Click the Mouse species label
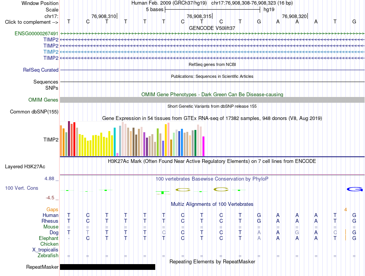 [51, 227]
